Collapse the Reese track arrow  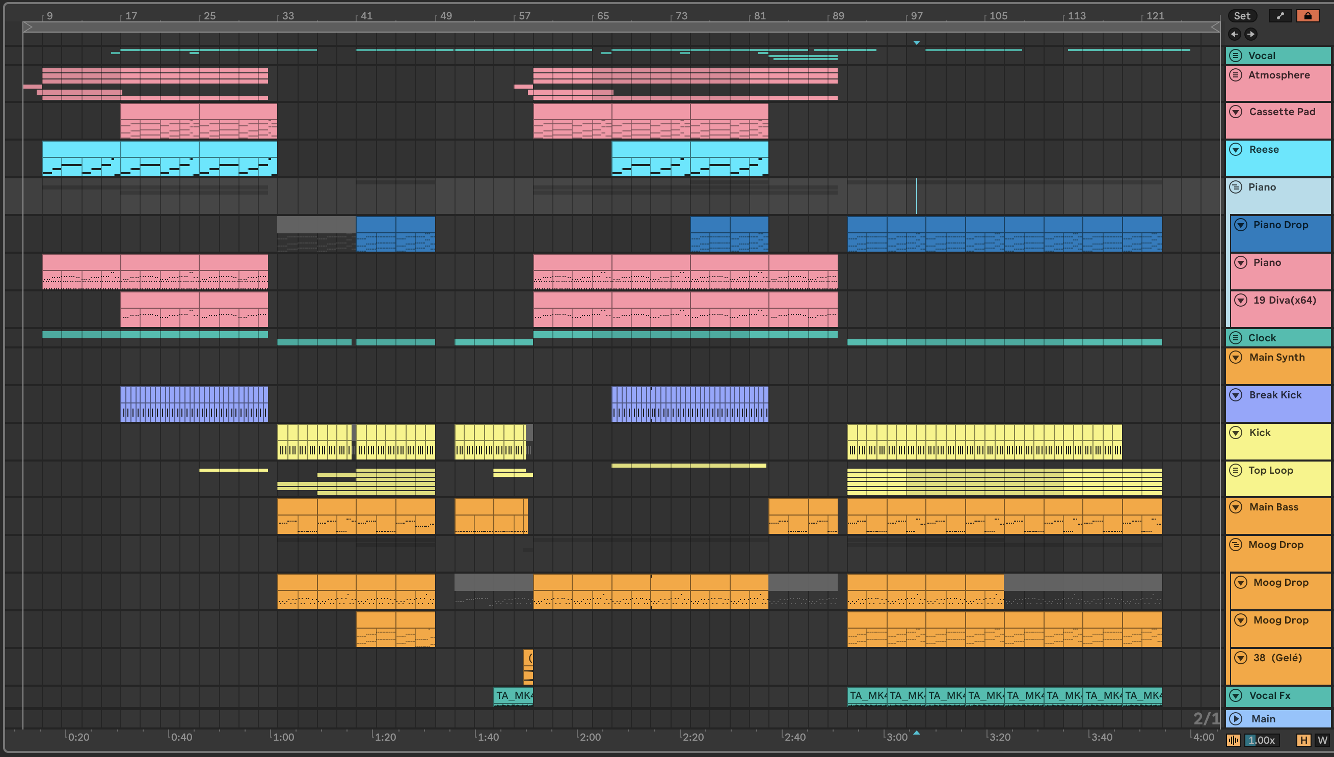click(x=1236, y=150)
